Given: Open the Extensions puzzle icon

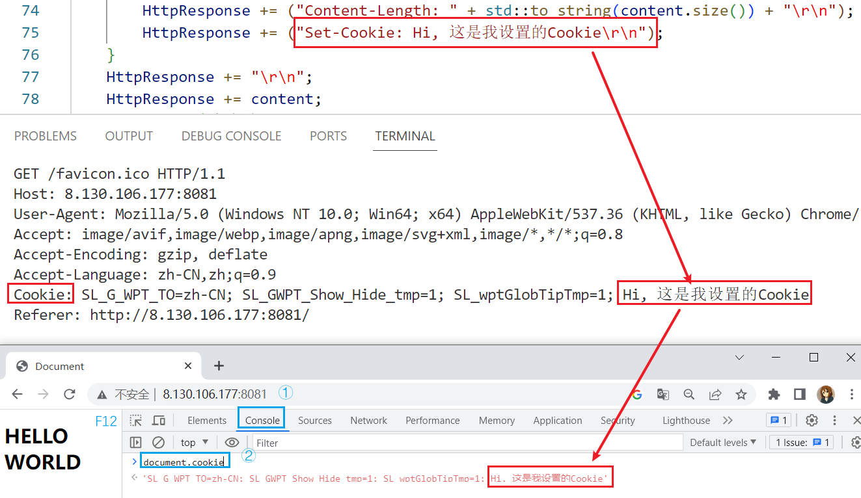Looking at the screenshot, I should pos(774,394).
